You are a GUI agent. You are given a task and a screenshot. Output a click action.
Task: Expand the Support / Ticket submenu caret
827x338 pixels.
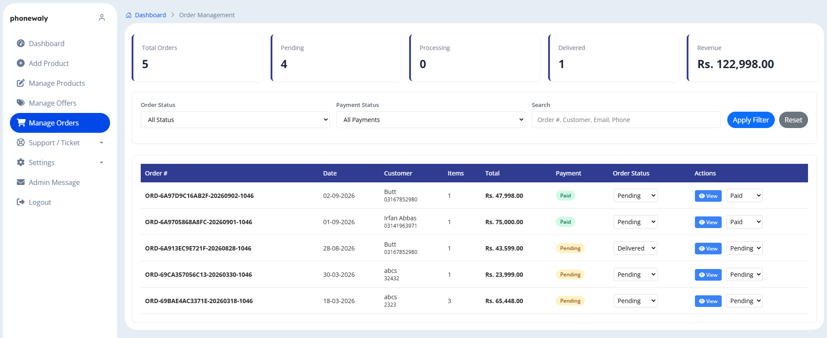tap(101, 143)
